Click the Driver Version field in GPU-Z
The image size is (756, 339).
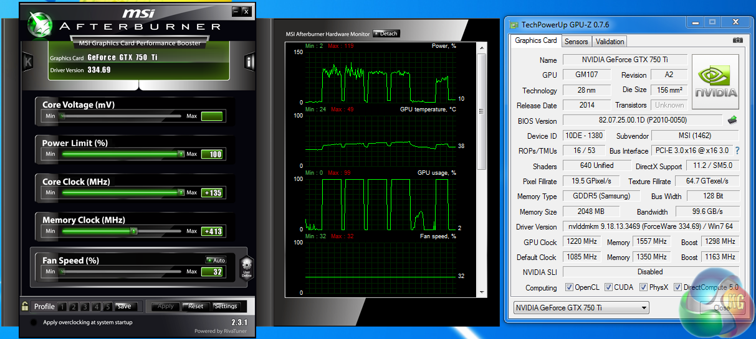click(651, 226)
